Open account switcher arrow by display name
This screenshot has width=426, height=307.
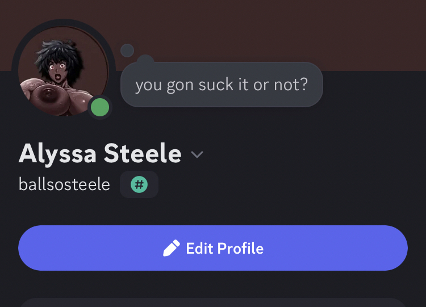click(x=197, y=154)
